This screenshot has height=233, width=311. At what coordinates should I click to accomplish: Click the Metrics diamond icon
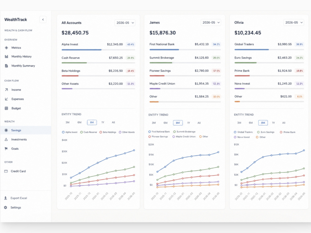(6, 48)
